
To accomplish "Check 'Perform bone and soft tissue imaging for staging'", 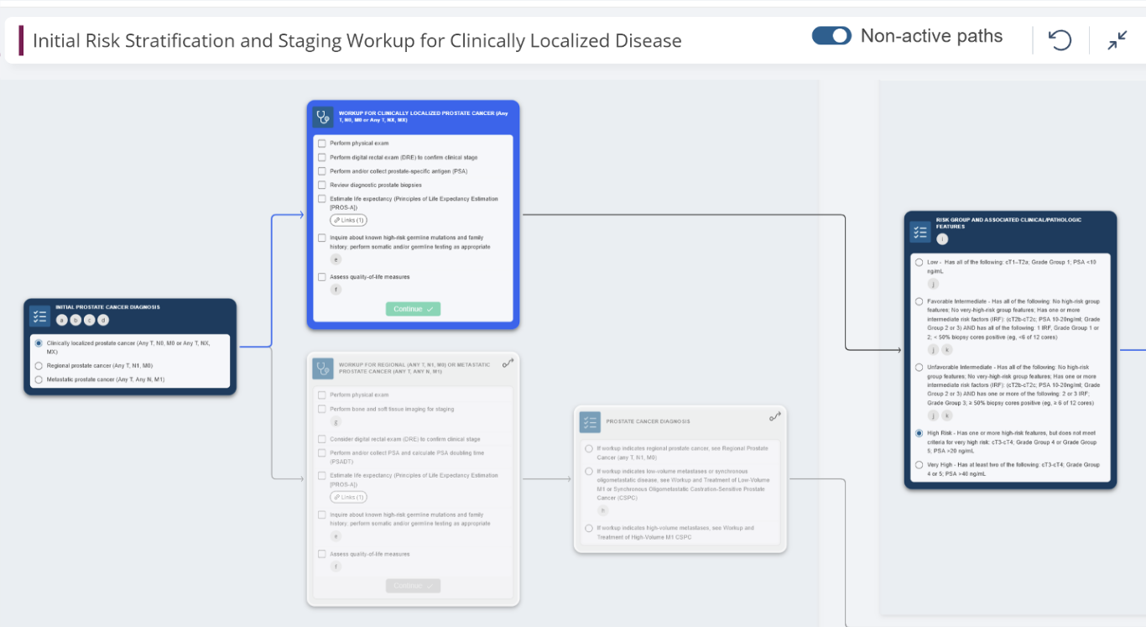I will click(322, 409).
